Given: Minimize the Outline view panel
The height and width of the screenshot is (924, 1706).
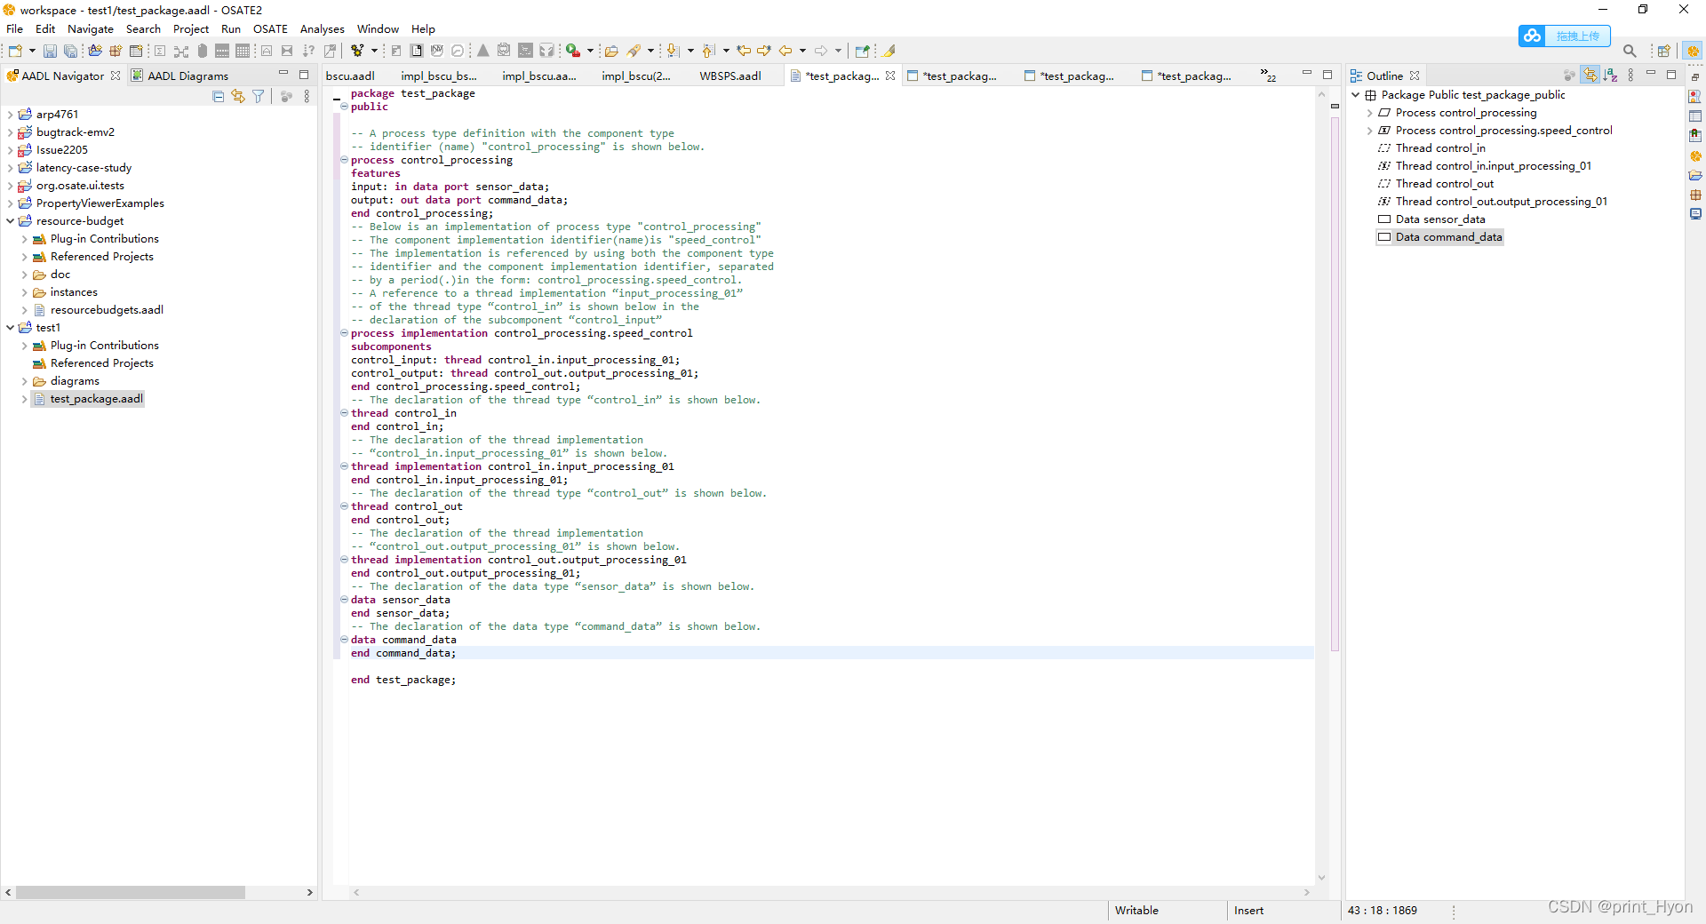Looking at the screenshot, I should point(1651,74).
